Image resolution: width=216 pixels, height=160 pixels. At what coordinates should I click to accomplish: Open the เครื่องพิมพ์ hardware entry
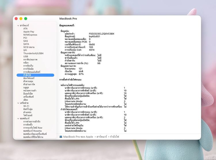pyautogui.click(x=29, y=97)
